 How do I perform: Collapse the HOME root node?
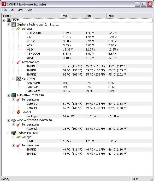4,20
